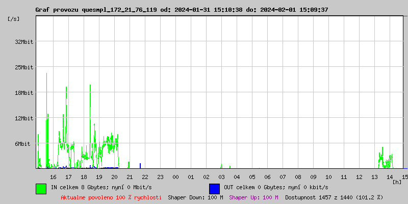
Task: Click 'Dostupnost 1457 z 1440 (101.2 %)' text
Action: (334, 197)
